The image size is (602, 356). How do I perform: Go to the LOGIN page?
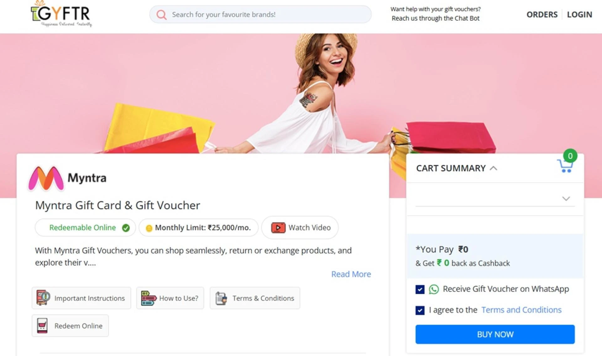tap(579, 15)
